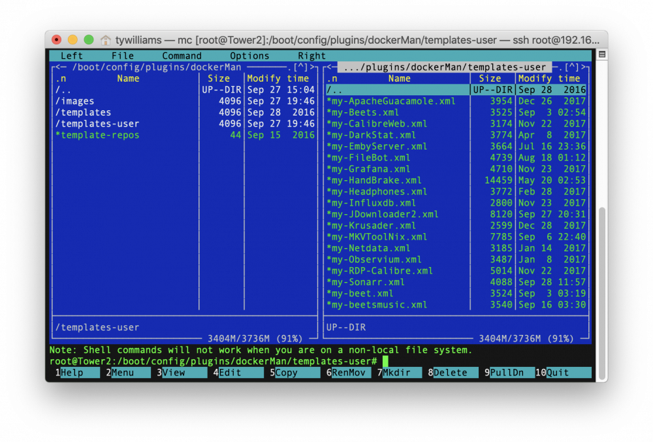This screenshot has height=442, width=653.
Task: Select my-DarkStat.xml file
Action: click(456, 135)
